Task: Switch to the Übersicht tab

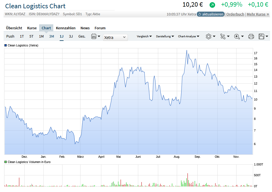Action: point(14,28)
